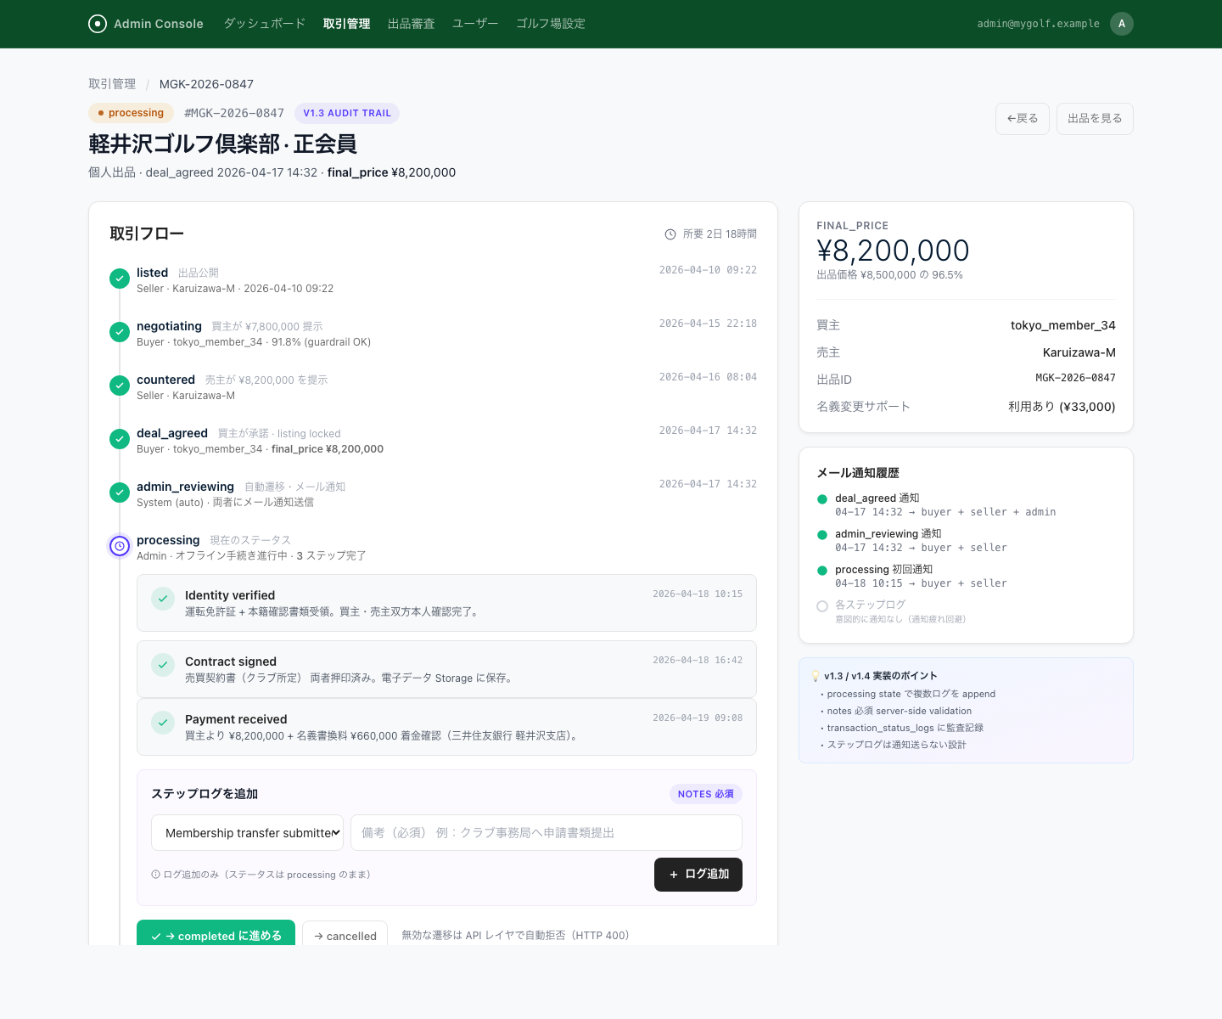Click the deal_agreed step checkmark icon
The width and height of the screenshot is (1222, 1019).
coord(120,439)
